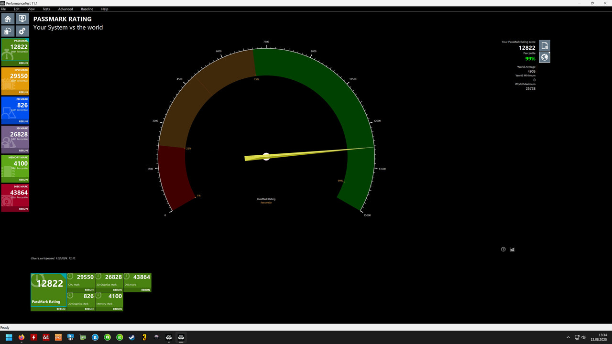612x344 pixels.
Task: Select the active PerformanceTest taskbar icon
Action: 181,337
